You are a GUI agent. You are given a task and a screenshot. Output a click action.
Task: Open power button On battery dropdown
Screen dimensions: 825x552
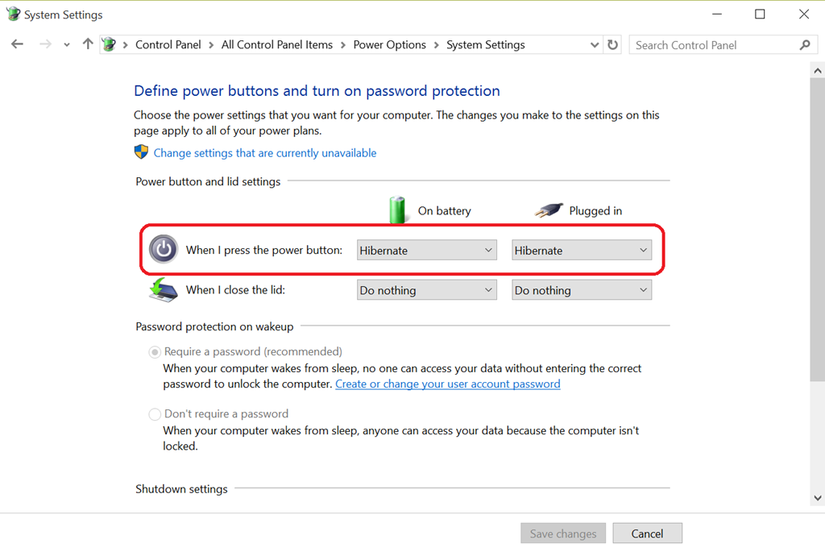click(x=426, y=251)
